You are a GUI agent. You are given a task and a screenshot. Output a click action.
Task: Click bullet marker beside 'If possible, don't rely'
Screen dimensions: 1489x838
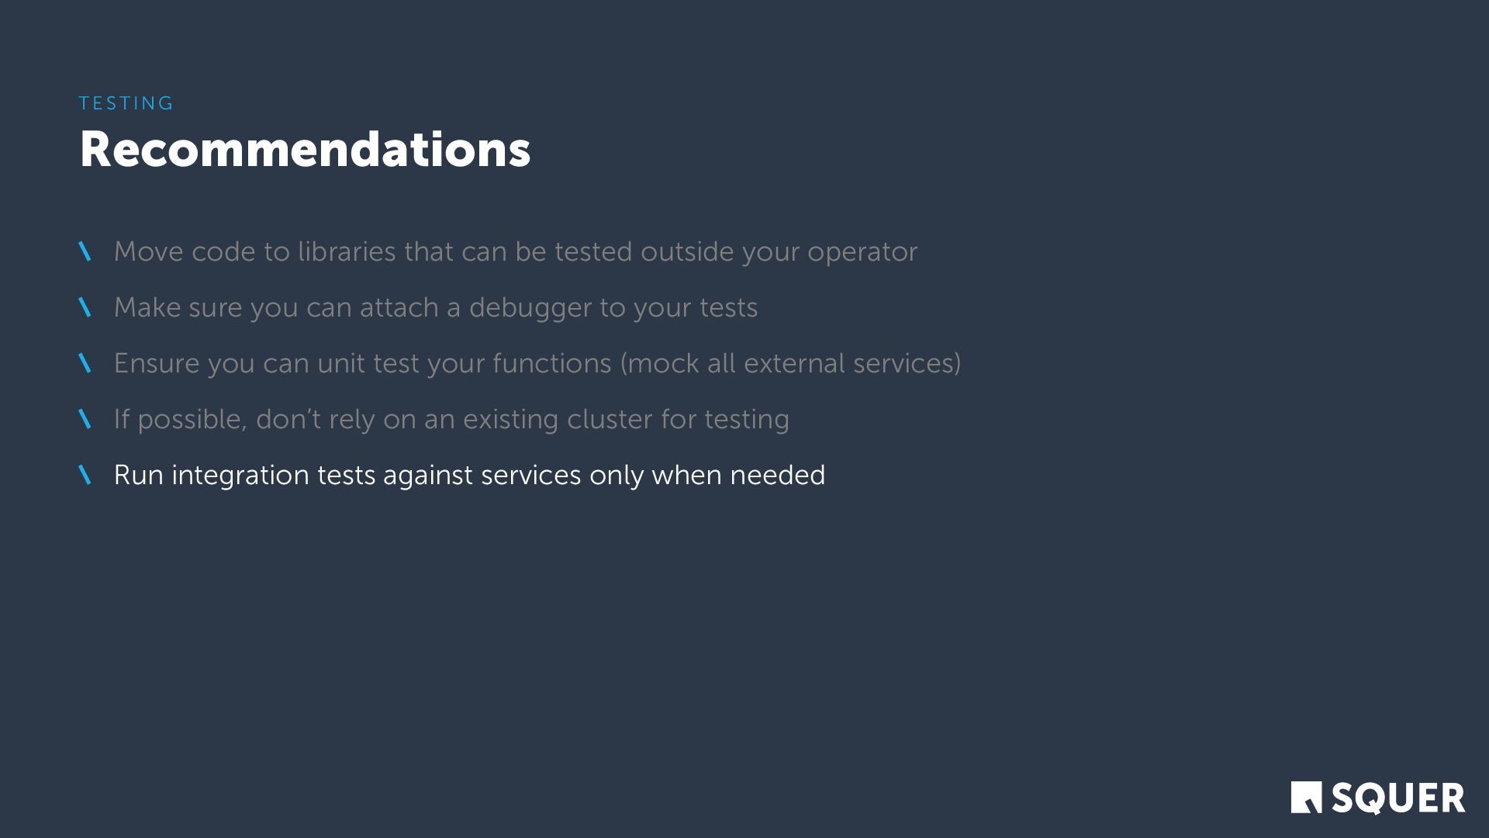85,419
